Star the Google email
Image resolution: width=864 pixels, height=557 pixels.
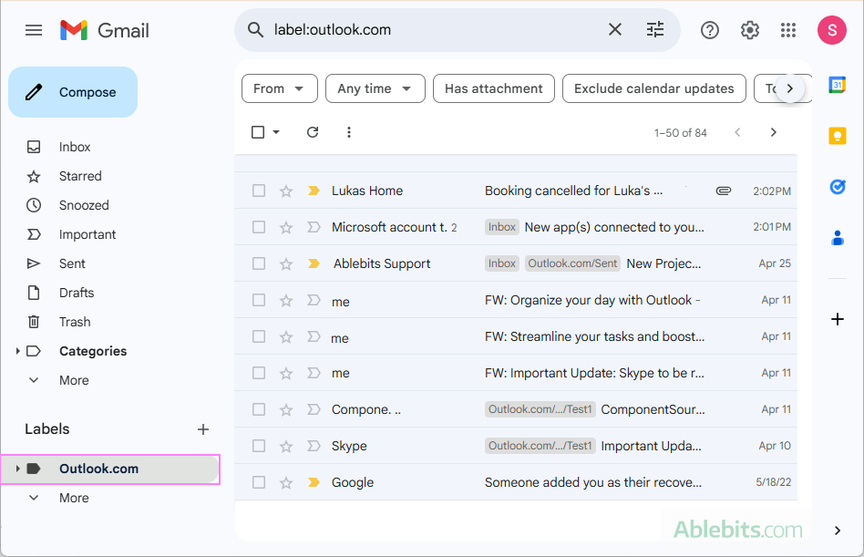point(286,483)
